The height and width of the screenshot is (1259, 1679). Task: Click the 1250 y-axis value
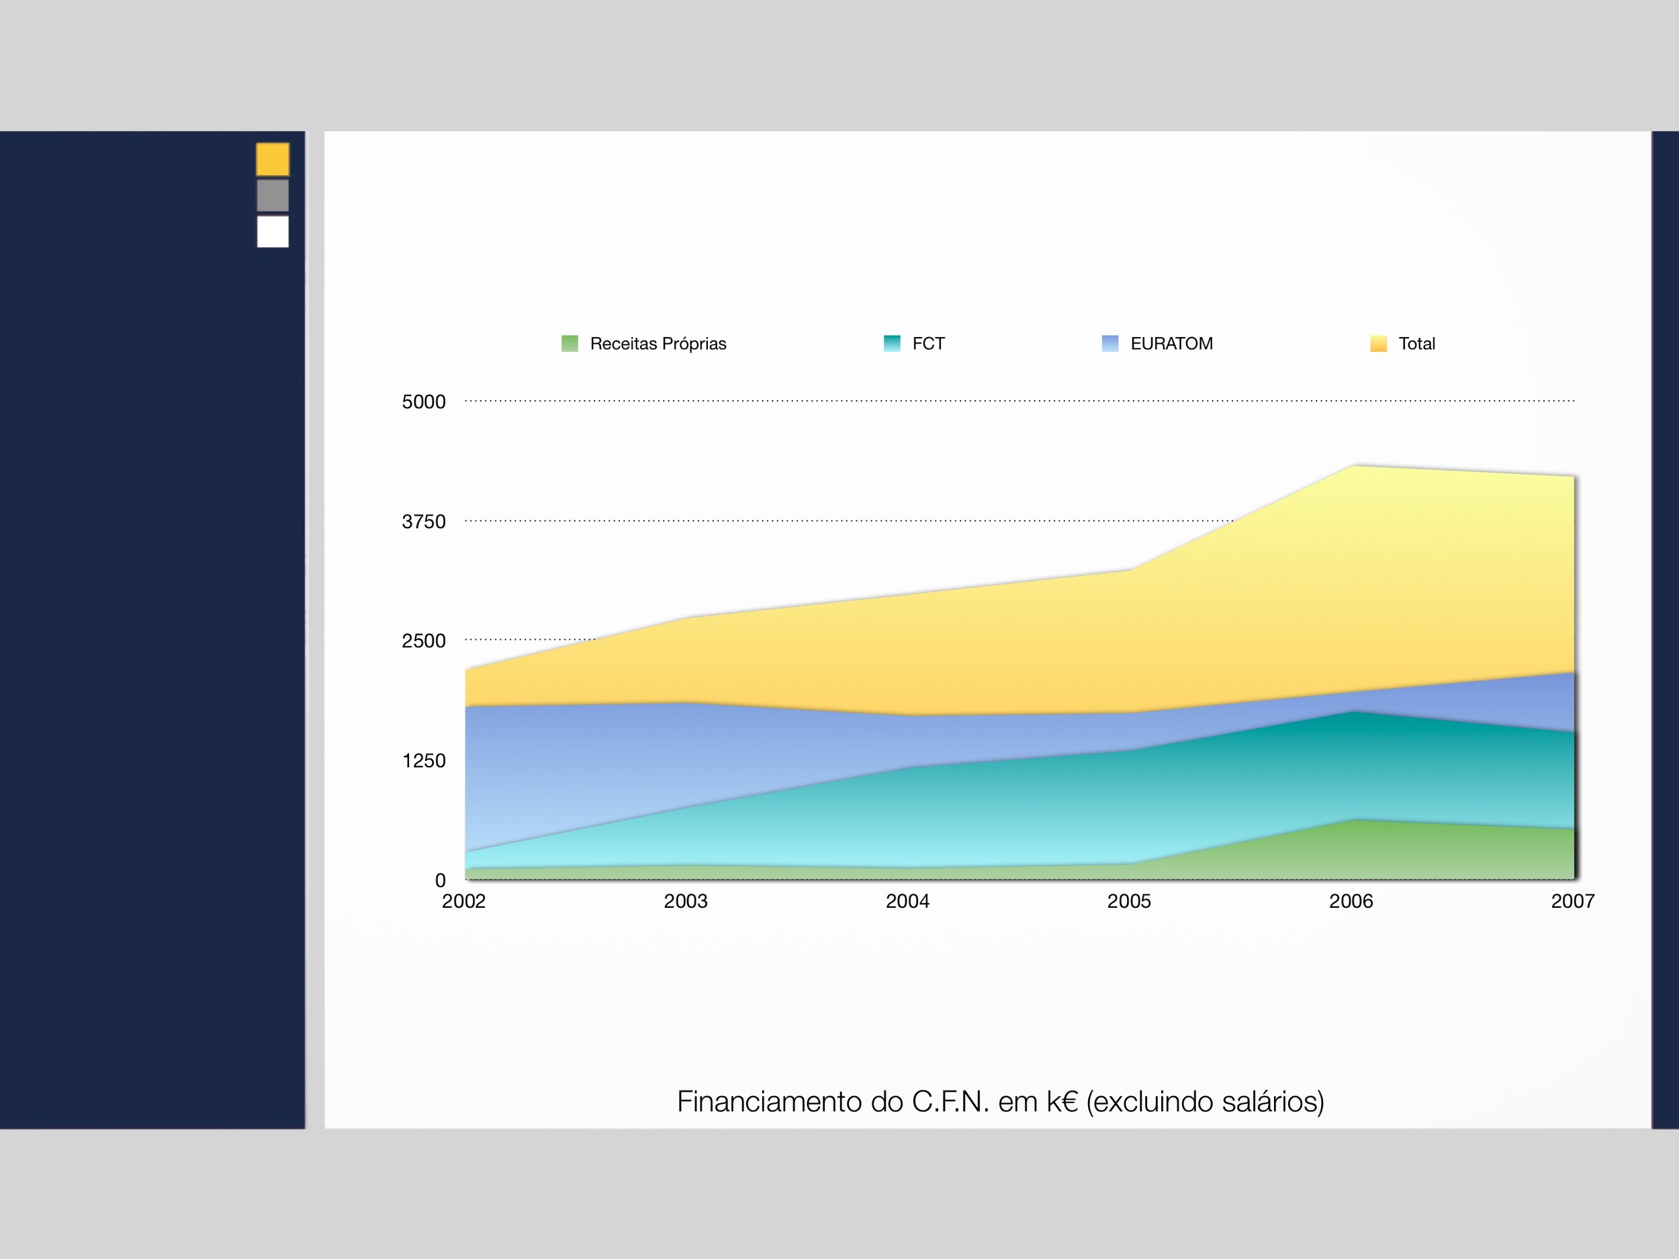tap(424, 761)
